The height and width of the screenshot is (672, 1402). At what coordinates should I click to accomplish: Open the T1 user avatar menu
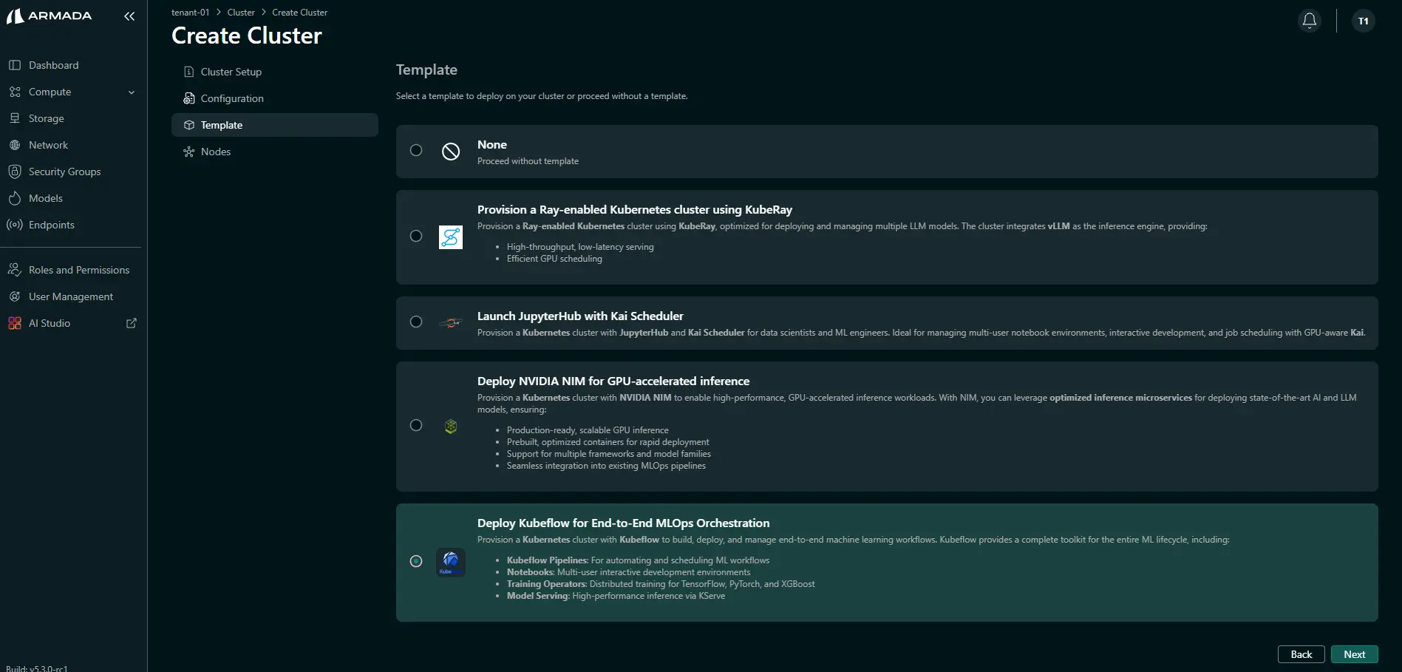[1364, 21]
